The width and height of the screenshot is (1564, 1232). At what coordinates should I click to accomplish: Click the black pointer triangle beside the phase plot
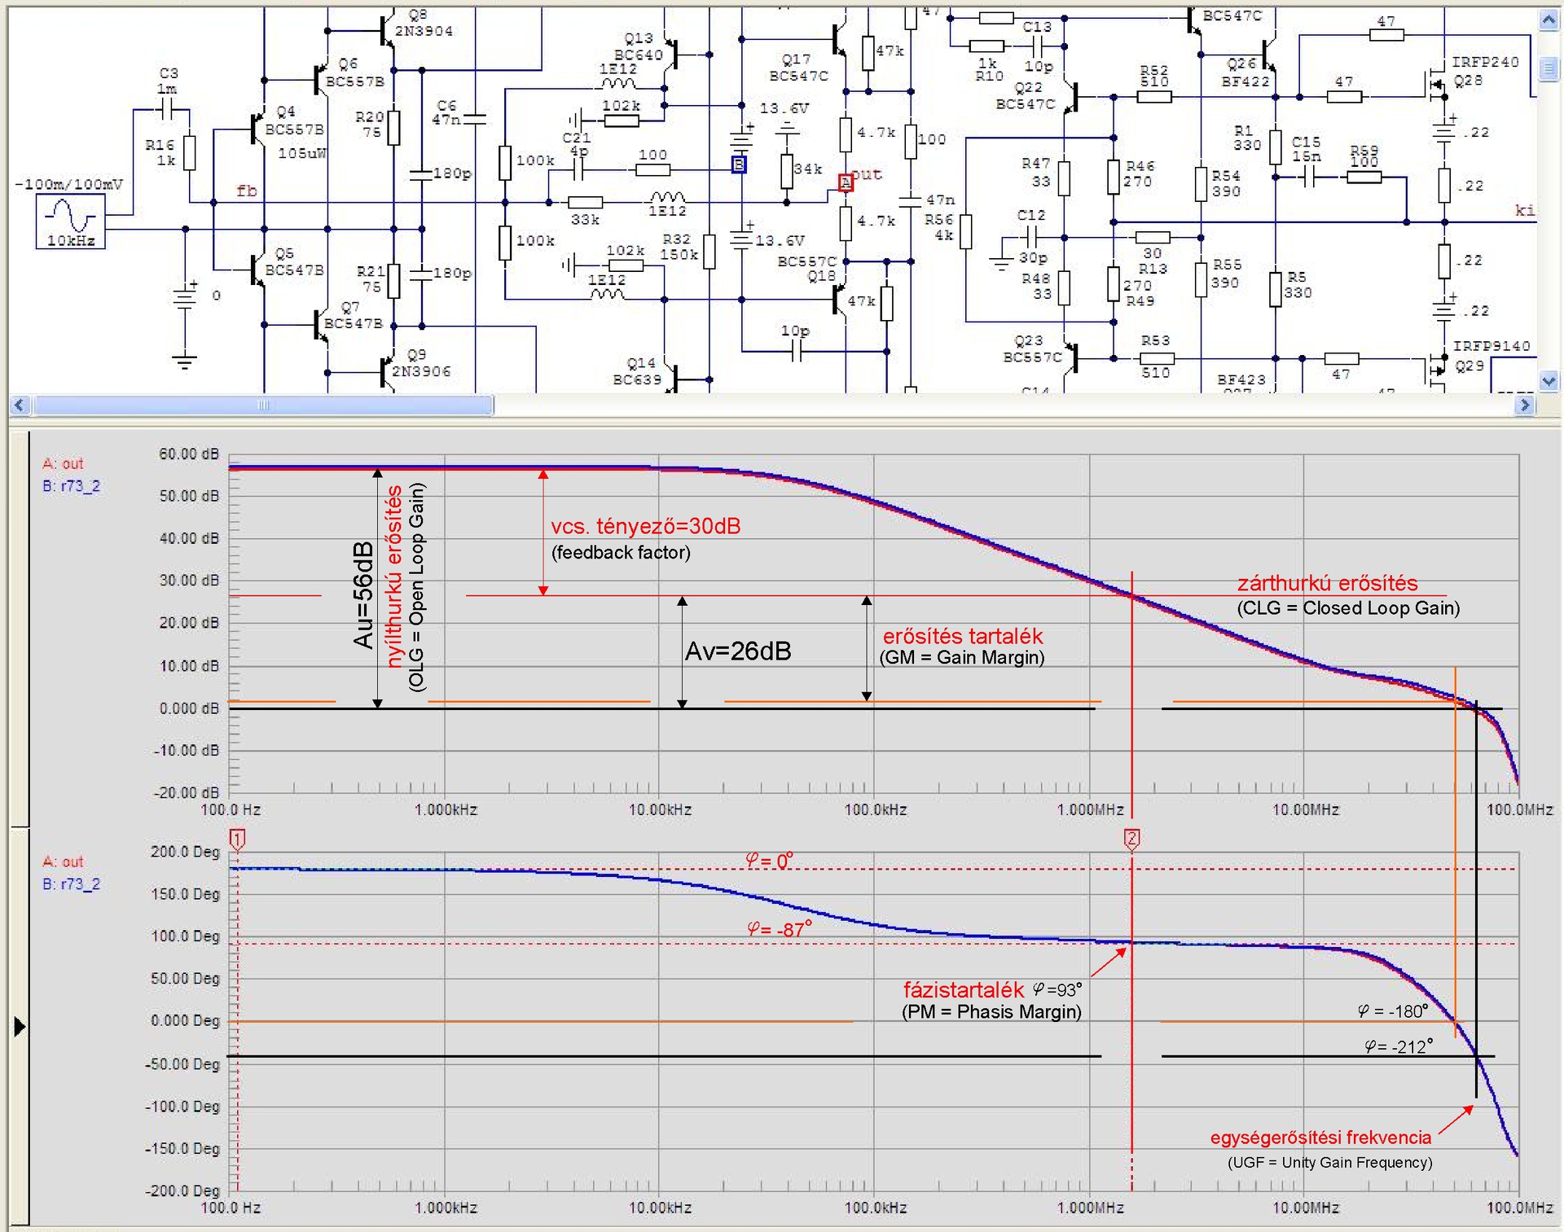pyautogui.click(x=20, y=1027)
